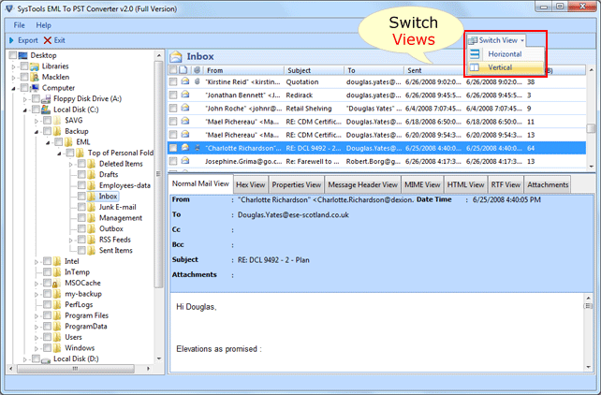Open the Message Header View tab
Viewport: 601px width, 395px height.
click(362, 184)
